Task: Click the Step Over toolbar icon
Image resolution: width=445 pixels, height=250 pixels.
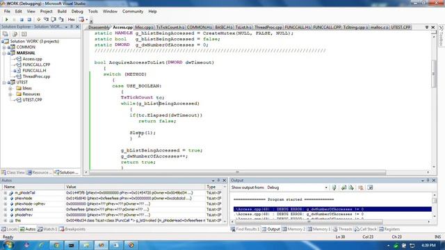Action: click(54, 19)
